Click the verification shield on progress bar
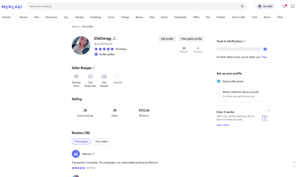296x177 pixels. tap(265, 49)
